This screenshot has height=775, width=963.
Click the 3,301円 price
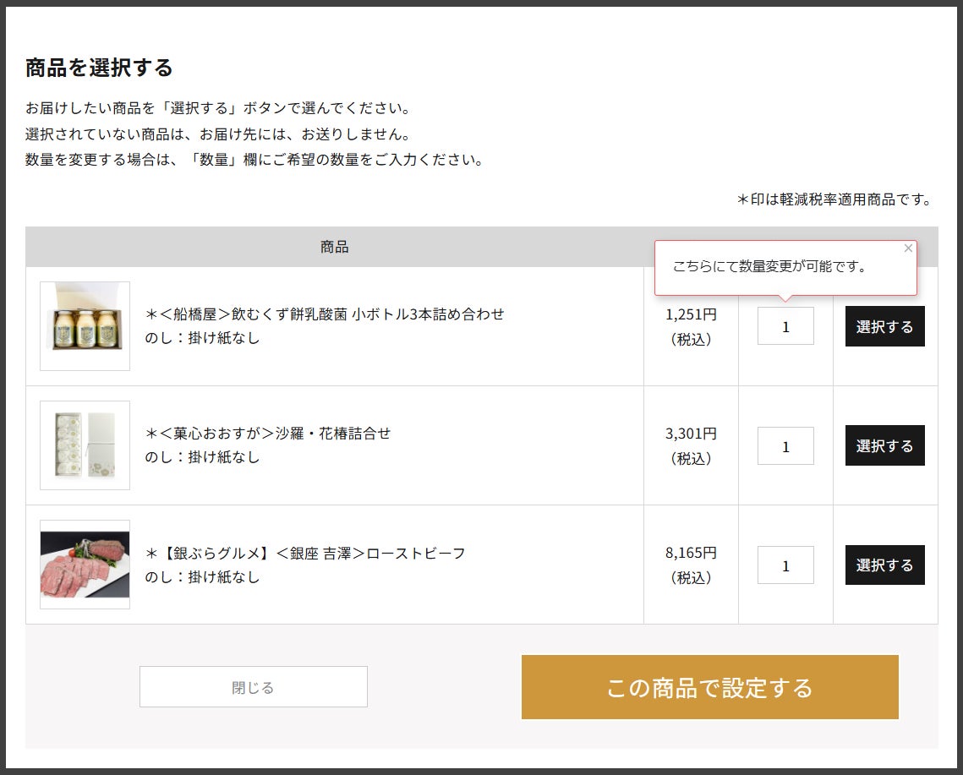(691, 434)
